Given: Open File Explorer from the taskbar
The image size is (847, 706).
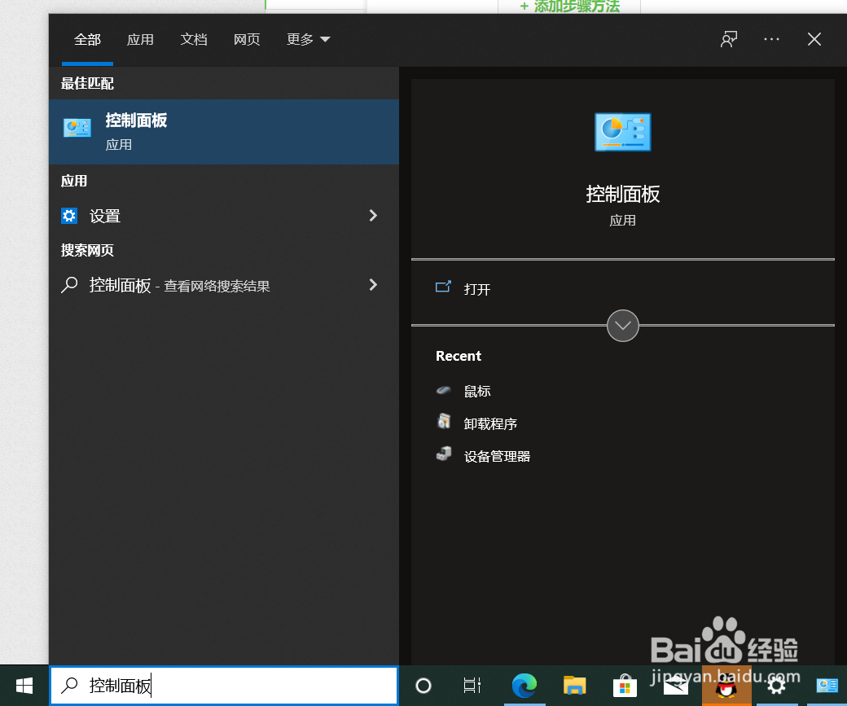Looking at the screenshot, I should point(574,686).
